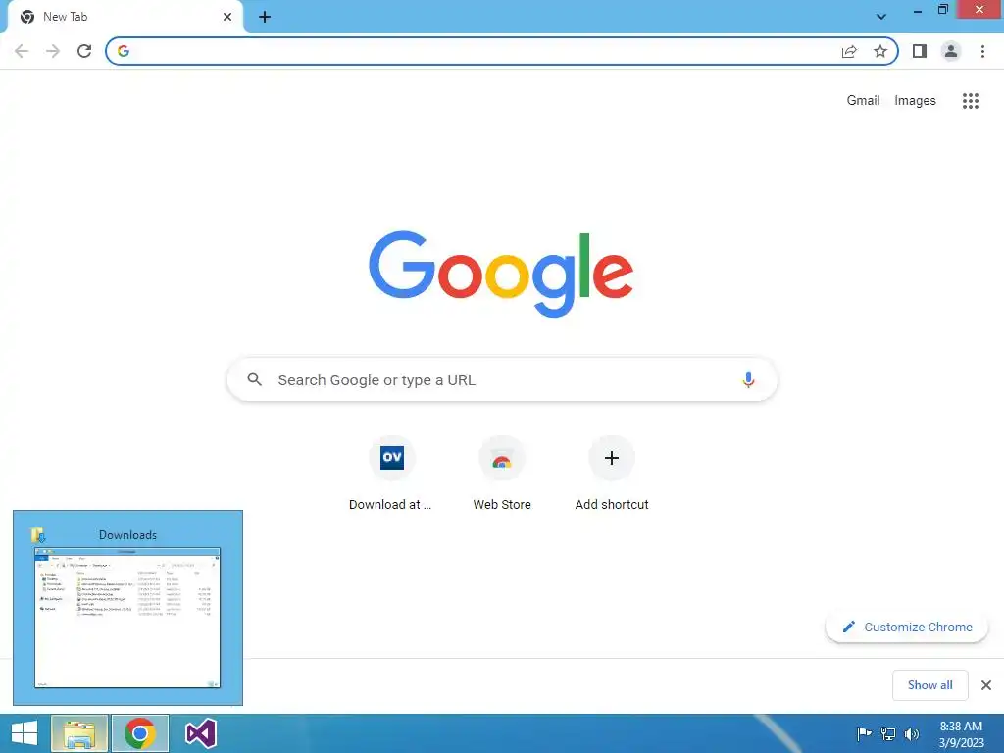The image size is (1004, 753).
Task: Open Visual Studio from the taskbar
Action: [201, 733]
